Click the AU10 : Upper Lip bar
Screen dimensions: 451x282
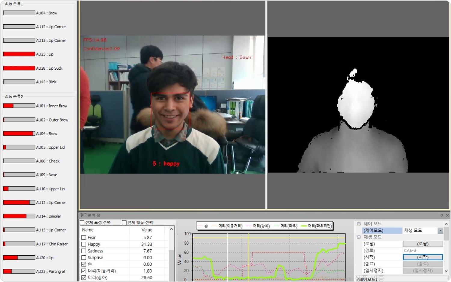[19, 189]
